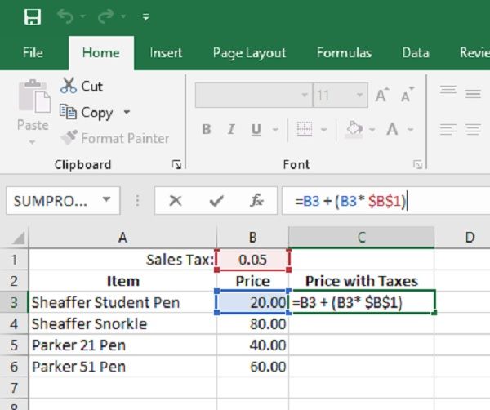
Task: Select column A header
Action: (122, 238)
